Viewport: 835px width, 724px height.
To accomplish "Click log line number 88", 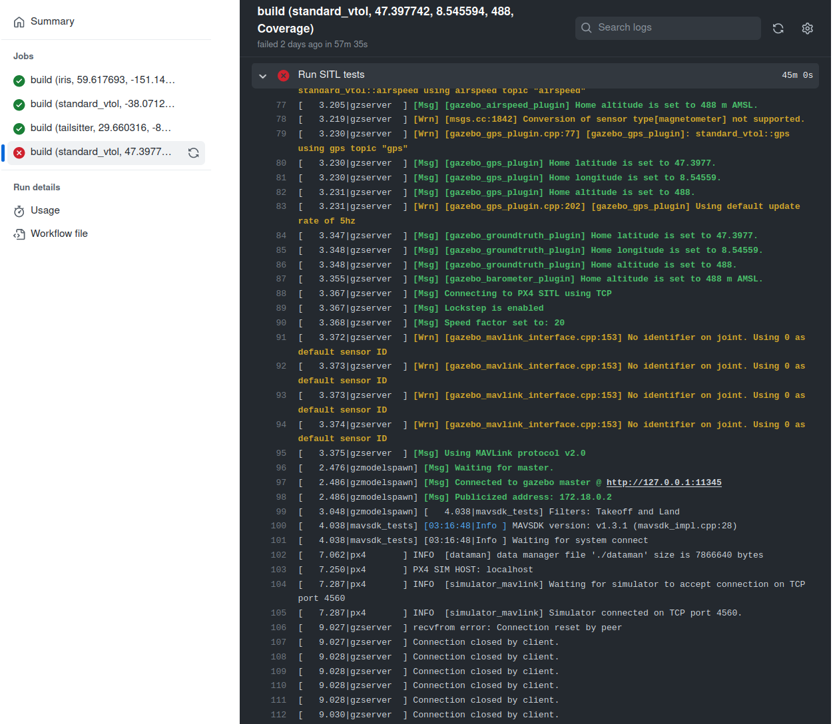I will pyautogui.click(x=281, y=293).
